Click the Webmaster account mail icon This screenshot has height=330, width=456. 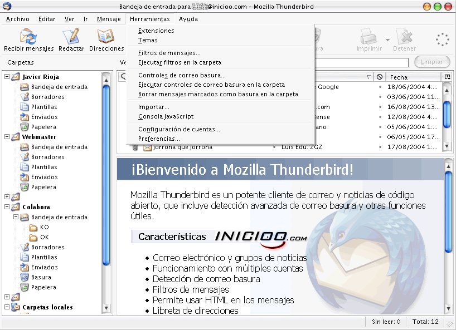pos(16,137)
